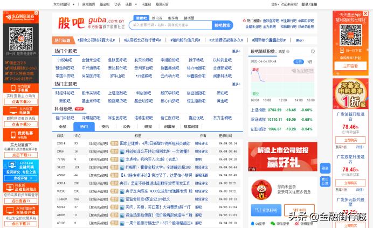
Task: Expand 更多 for 热门个股吧
Action: [236, 51]
